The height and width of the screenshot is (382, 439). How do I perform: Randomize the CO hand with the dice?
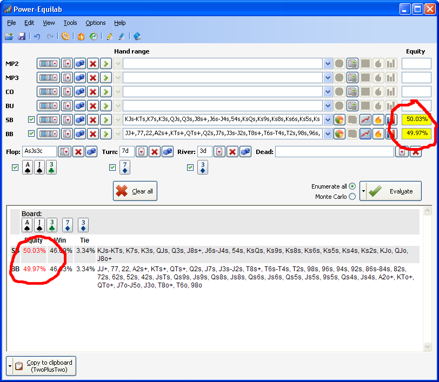[x=80, y=92]
